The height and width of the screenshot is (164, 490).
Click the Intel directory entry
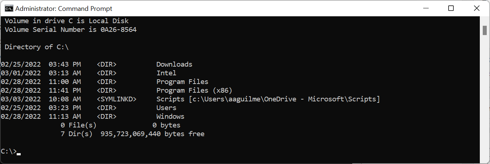point(166,73)
